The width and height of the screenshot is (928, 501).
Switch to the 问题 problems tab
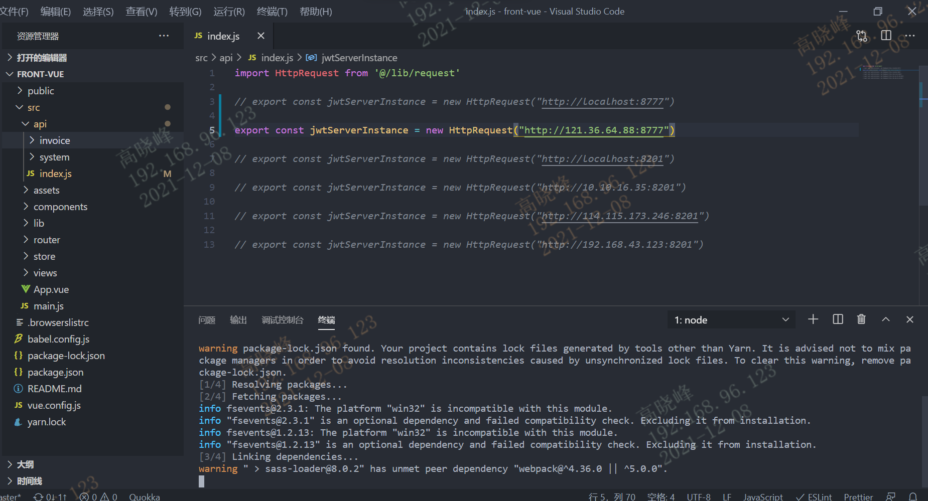click(207, 320)
